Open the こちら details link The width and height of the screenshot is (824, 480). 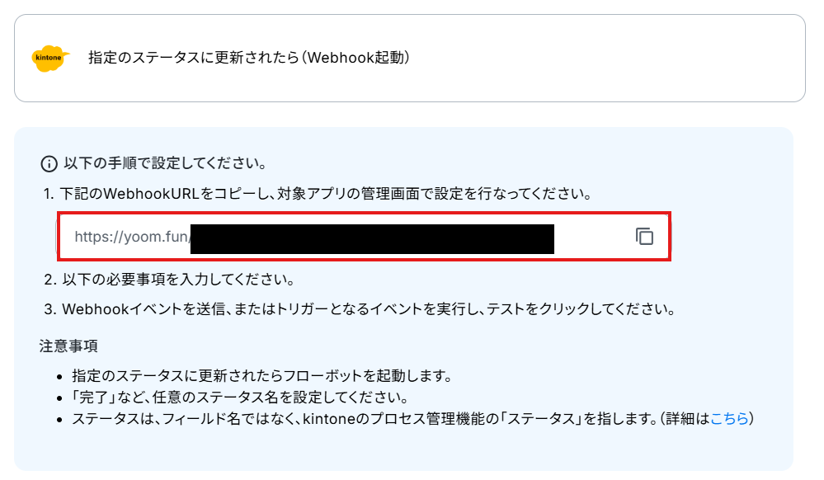point(729,418)
